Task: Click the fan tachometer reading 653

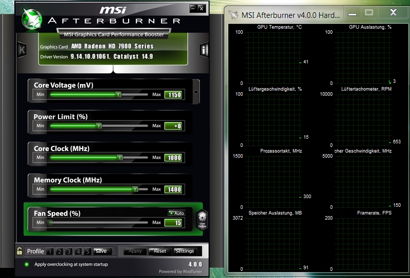Action: click(397, 142)
